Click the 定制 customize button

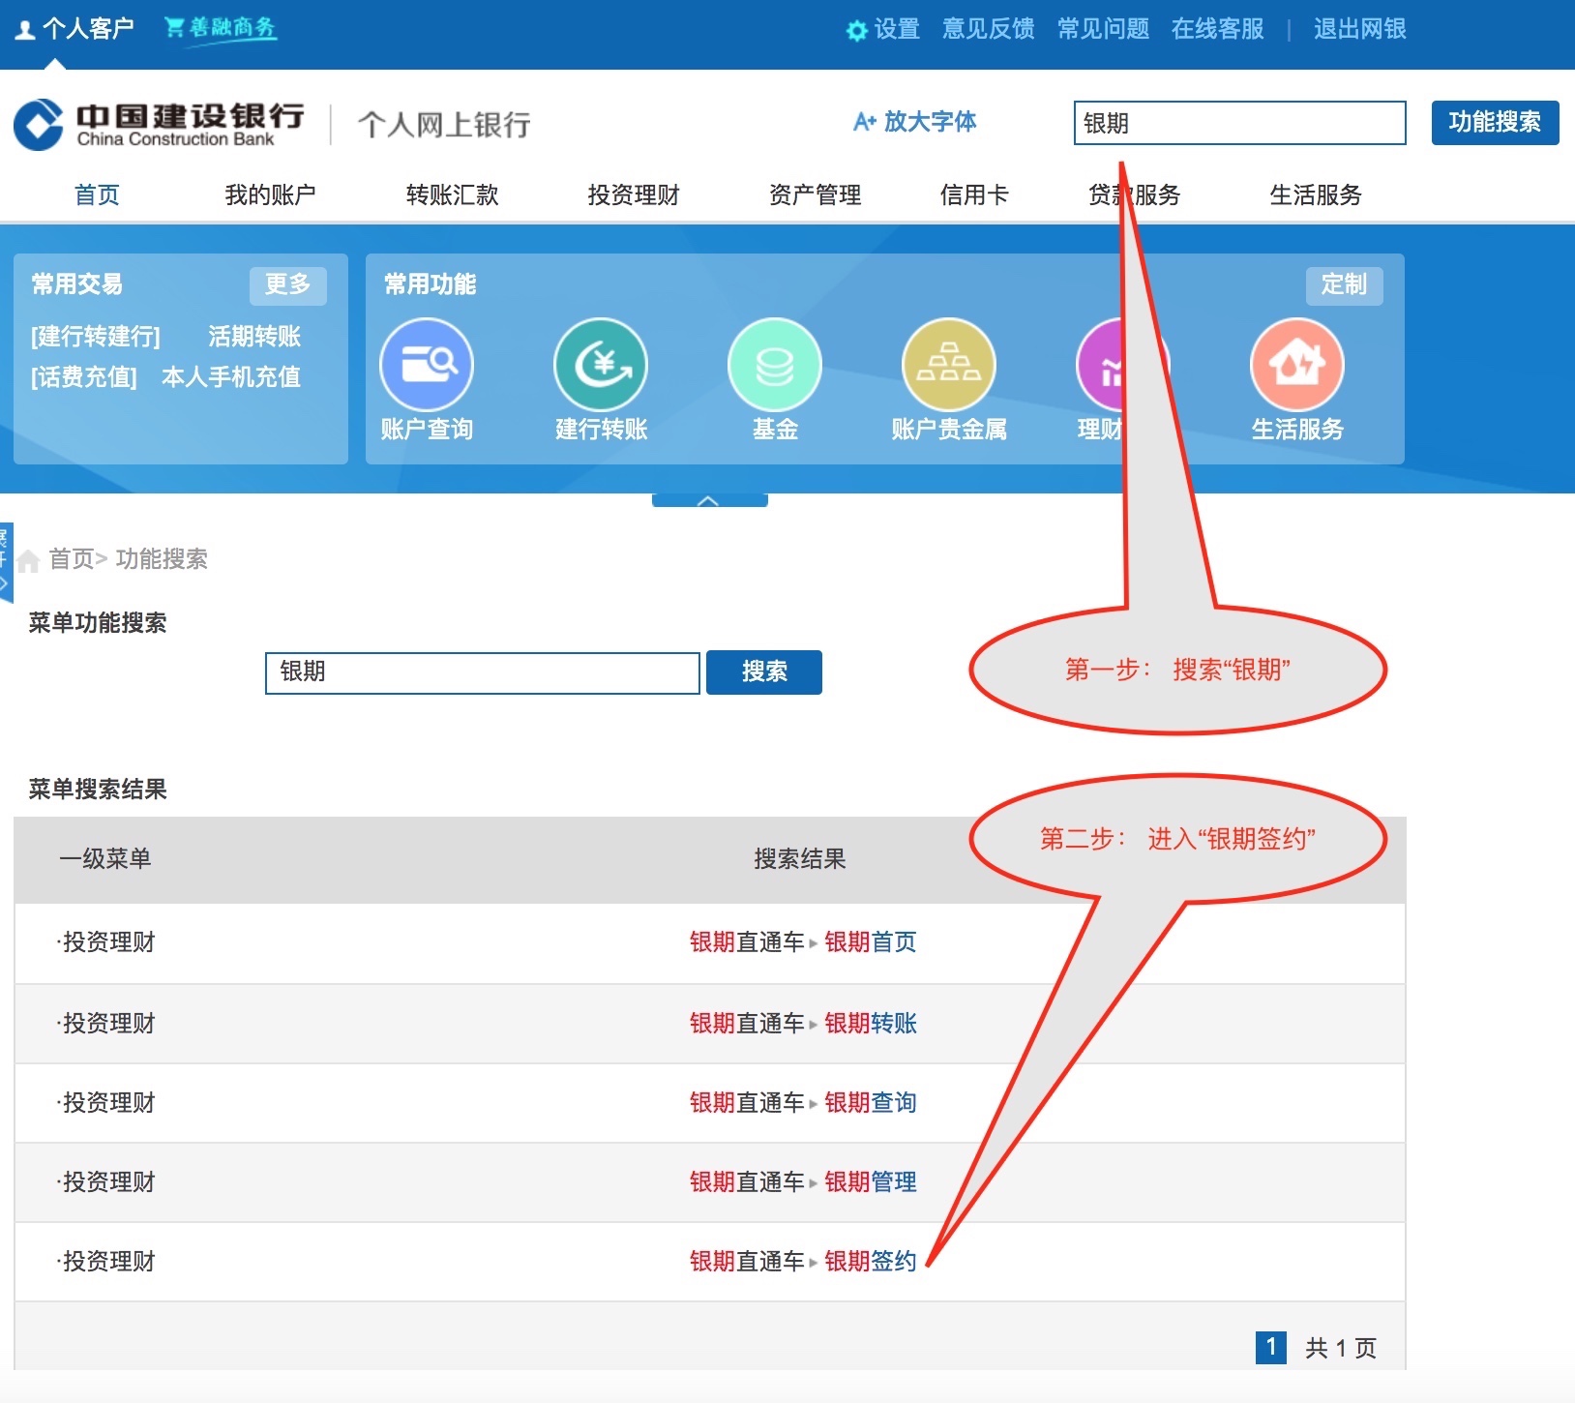[1345, 284]
